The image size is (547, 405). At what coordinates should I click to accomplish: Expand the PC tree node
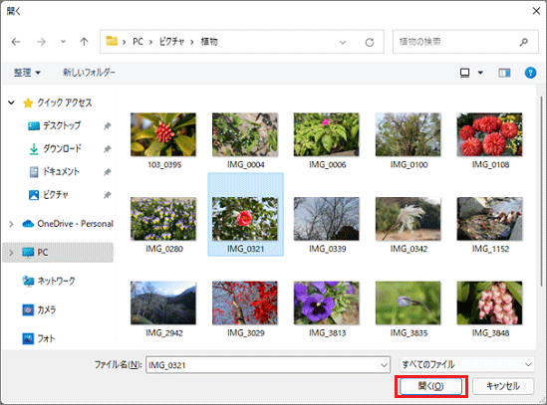click(11, 253)
